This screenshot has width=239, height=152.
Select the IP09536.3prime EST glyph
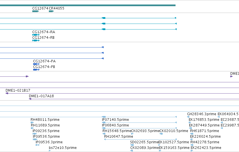[38, 145]
